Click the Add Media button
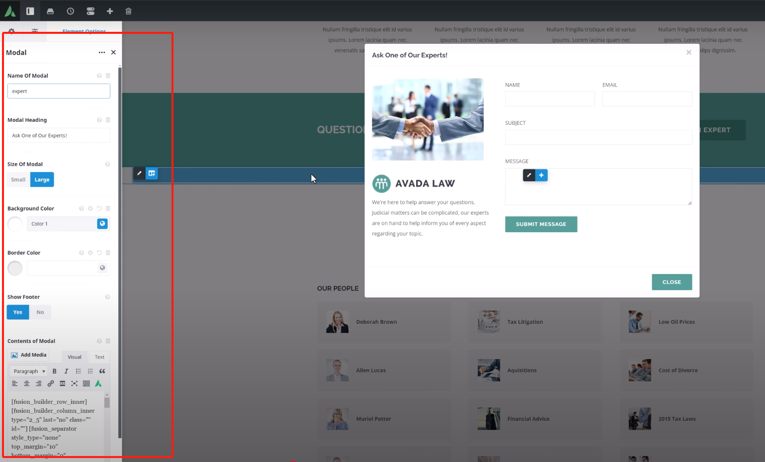 coord(29,355)
